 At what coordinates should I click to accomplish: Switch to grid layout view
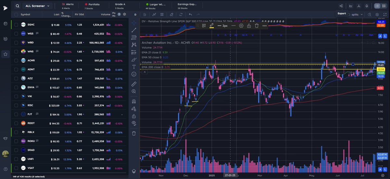coord(384,6)
